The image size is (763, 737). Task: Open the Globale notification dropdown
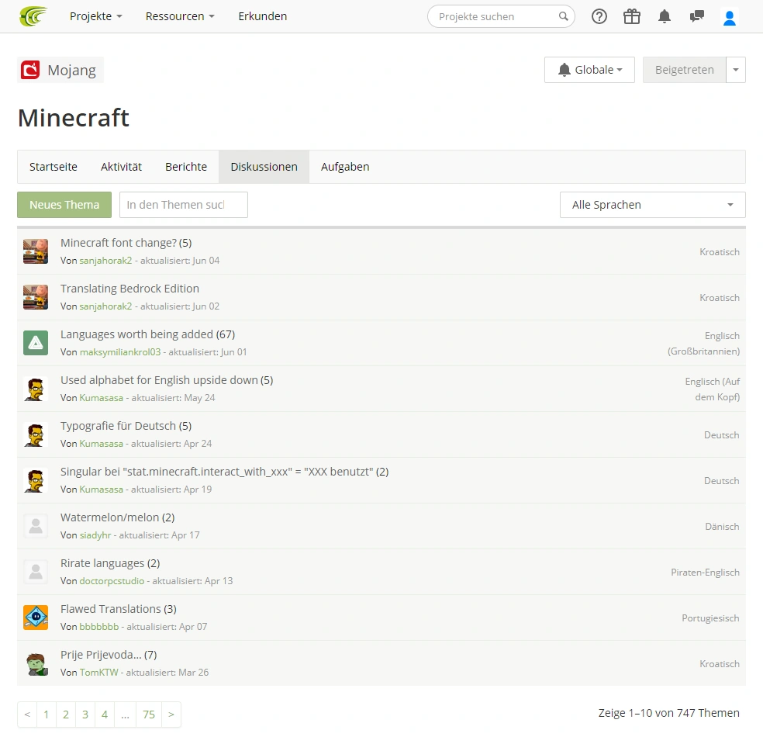tap(589, 70)
